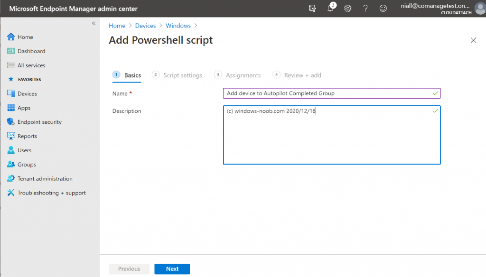Open the notifications bell
Viewport: 486px width, 277px height.
click(330, 8)
